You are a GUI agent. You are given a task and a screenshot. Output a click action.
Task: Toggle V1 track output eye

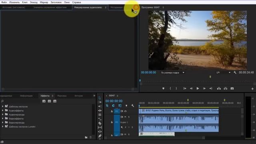pyautogui.click(x=125, y=111)
